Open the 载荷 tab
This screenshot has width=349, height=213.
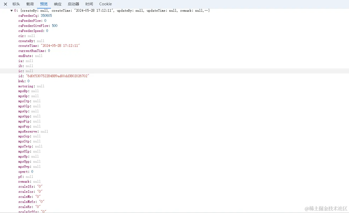(30, 4)
